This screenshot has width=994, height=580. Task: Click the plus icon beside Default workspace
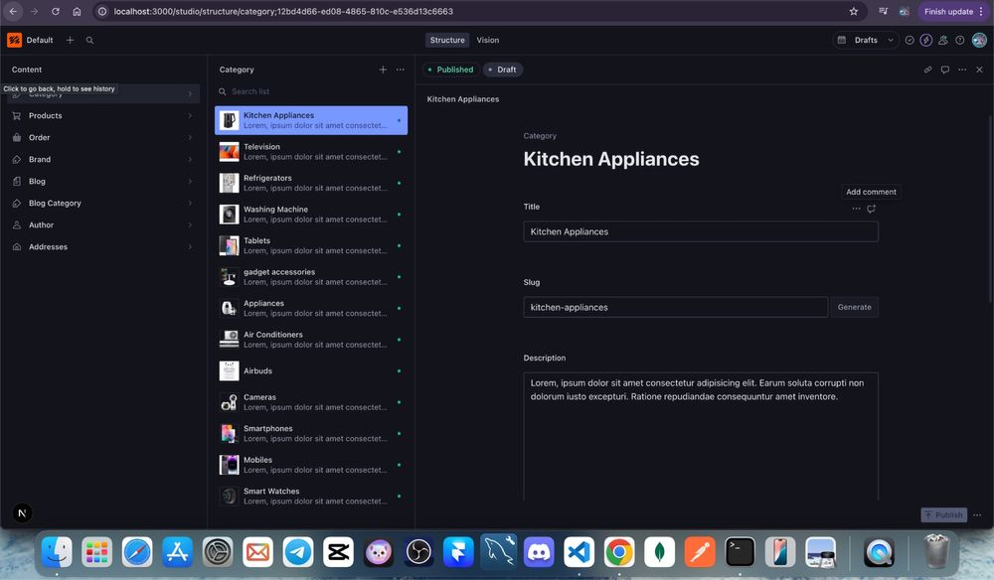70,40
